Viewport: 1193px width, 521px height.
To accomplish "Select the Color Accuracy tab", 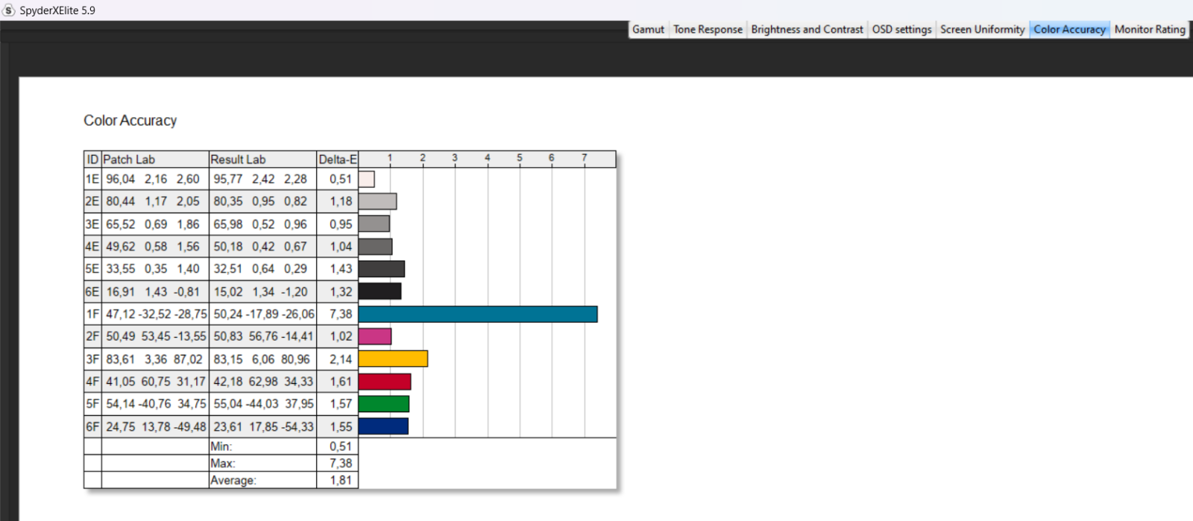I will click(x=1069, y=30).
